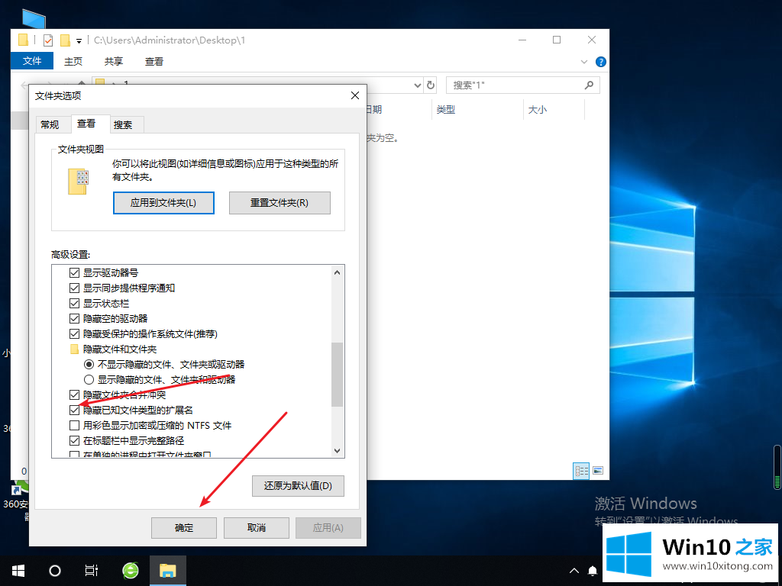Enable 用彩色显示加密或压缩的 NTFS 文件
Viewport: 782px width, 586px height.
click(x=74, y=426)
